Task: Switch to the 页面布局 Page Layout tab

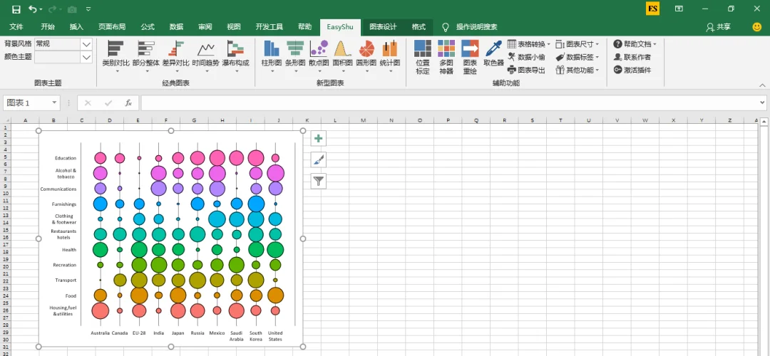Action: point(111,27)
